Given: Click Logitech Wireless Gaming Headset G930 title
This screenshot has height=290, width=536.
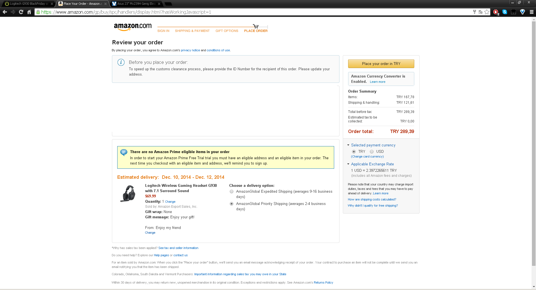Looking at the screenshot, I should click(x=181, y=188).
